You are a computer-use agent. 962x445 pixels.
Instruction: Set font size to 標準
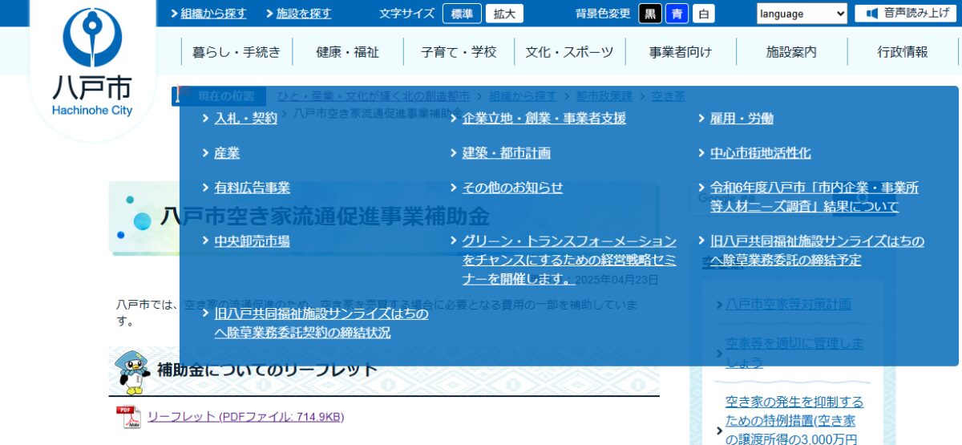tap(462, 14)
